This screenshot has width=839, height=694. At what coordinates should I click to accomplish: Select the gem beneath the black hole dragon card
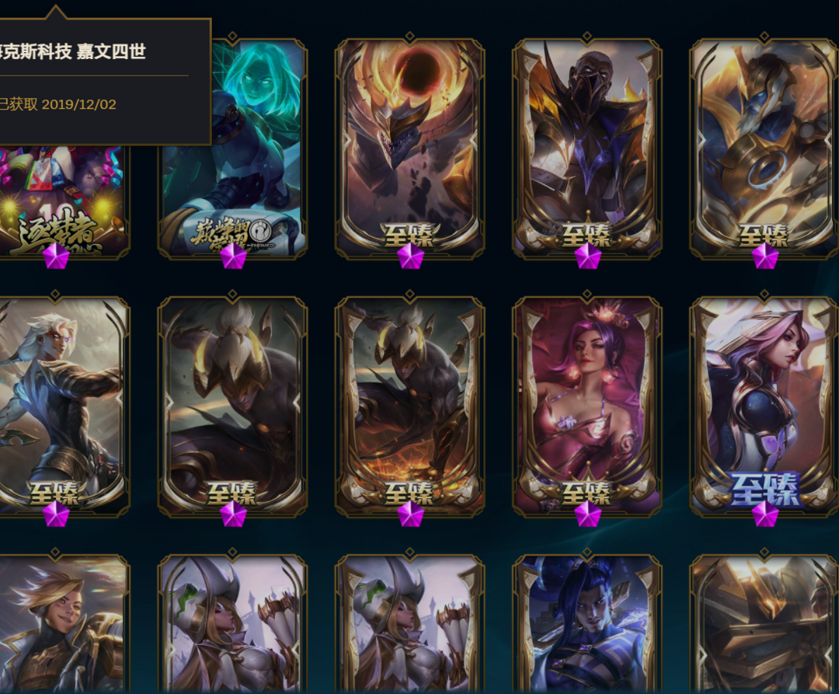click(410, 255)
